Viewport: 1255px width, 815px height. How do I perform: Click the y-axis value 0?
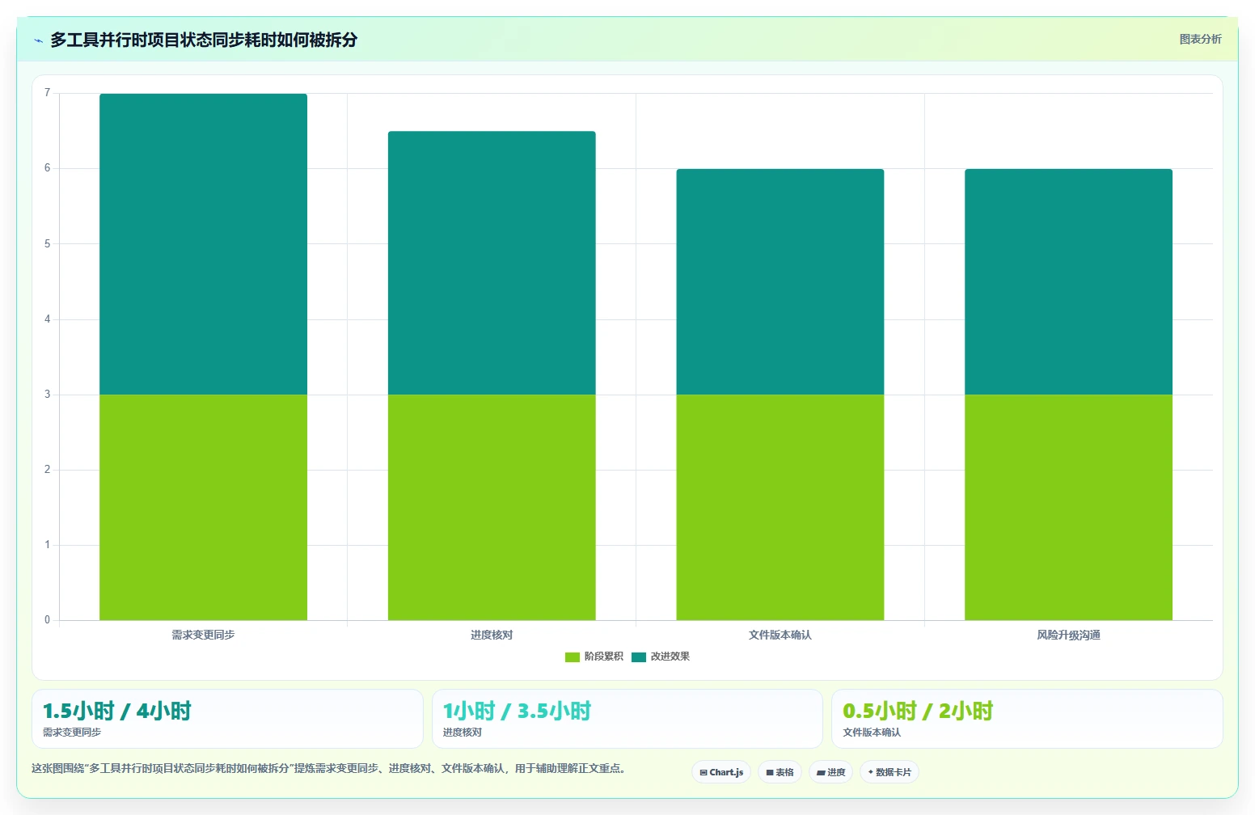click(47, 620)
